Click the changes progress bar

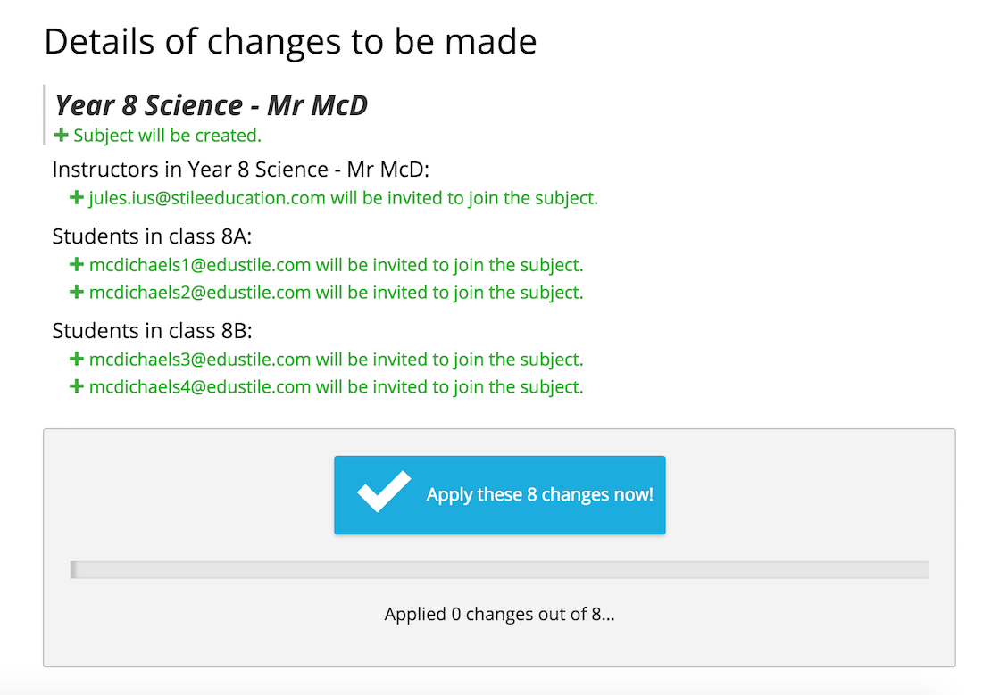(499, 569)
